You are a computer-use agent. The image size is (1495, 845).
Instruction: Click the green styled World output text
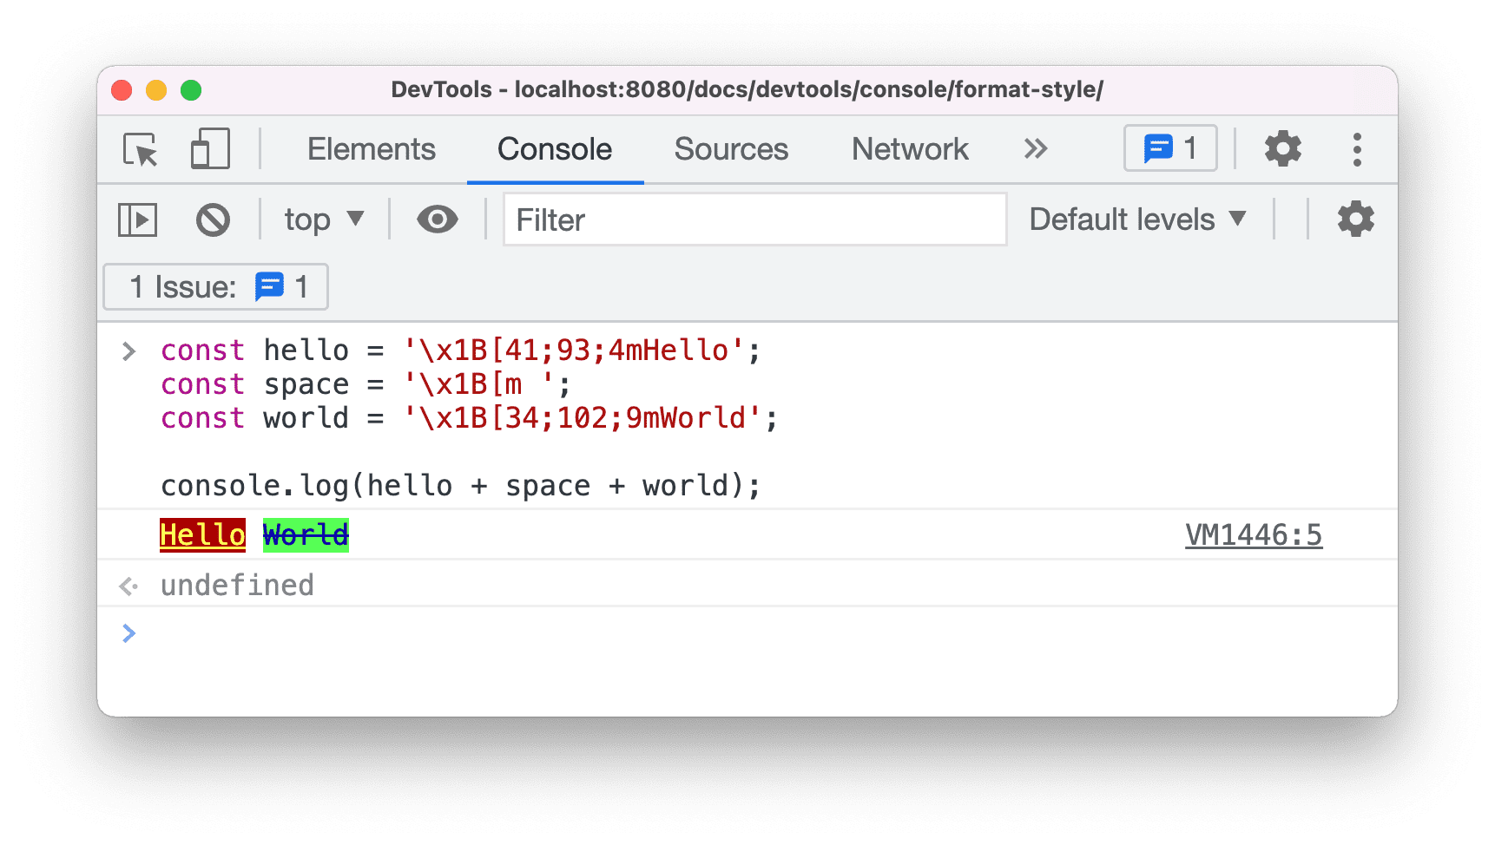tap(305, 534)
